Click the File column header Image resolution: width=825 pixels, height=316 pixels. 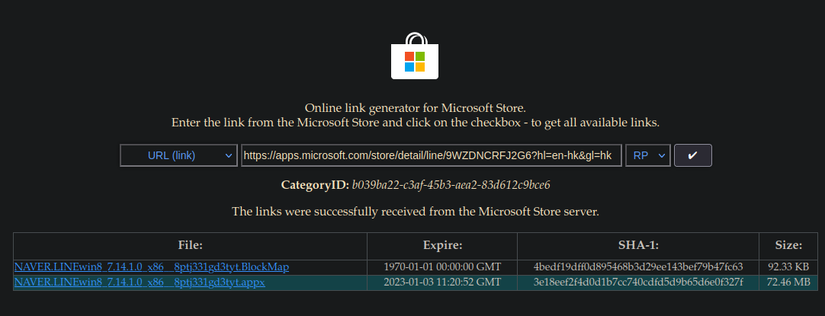[190, 245]
